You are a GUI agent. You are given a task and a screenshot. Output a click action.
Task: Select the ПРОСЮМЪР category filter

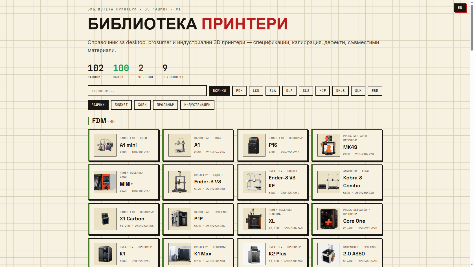coord(165,105)
